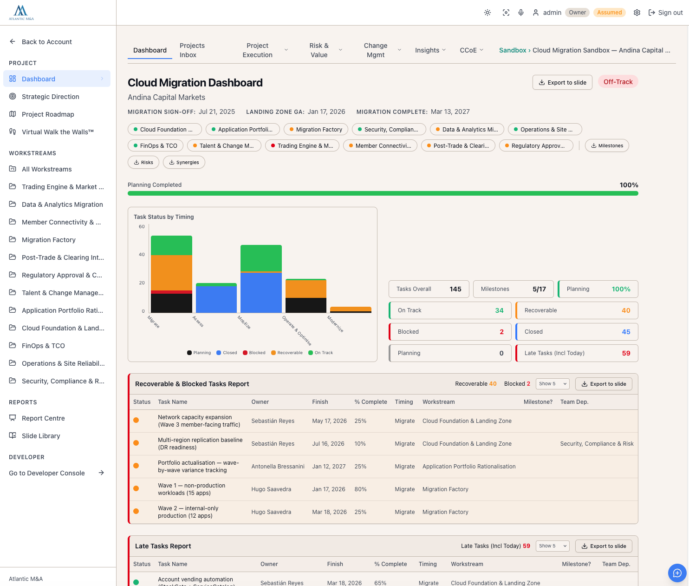Expand the Project Execution dropdown chevron

point(286,50)
